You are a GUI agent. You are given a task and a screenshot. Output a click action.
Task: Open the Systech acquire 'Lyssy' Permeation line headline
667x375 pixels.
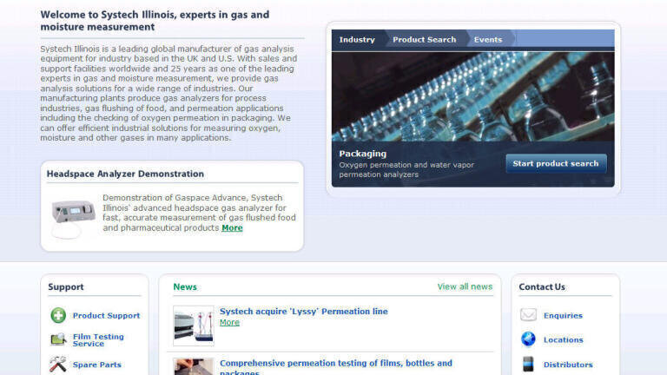click(304, 312)
